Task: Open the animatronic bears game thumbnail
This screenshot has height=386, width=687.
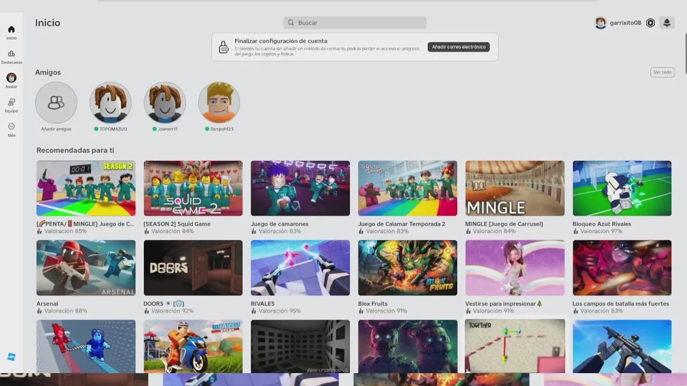Action: [x=407, y=346]
